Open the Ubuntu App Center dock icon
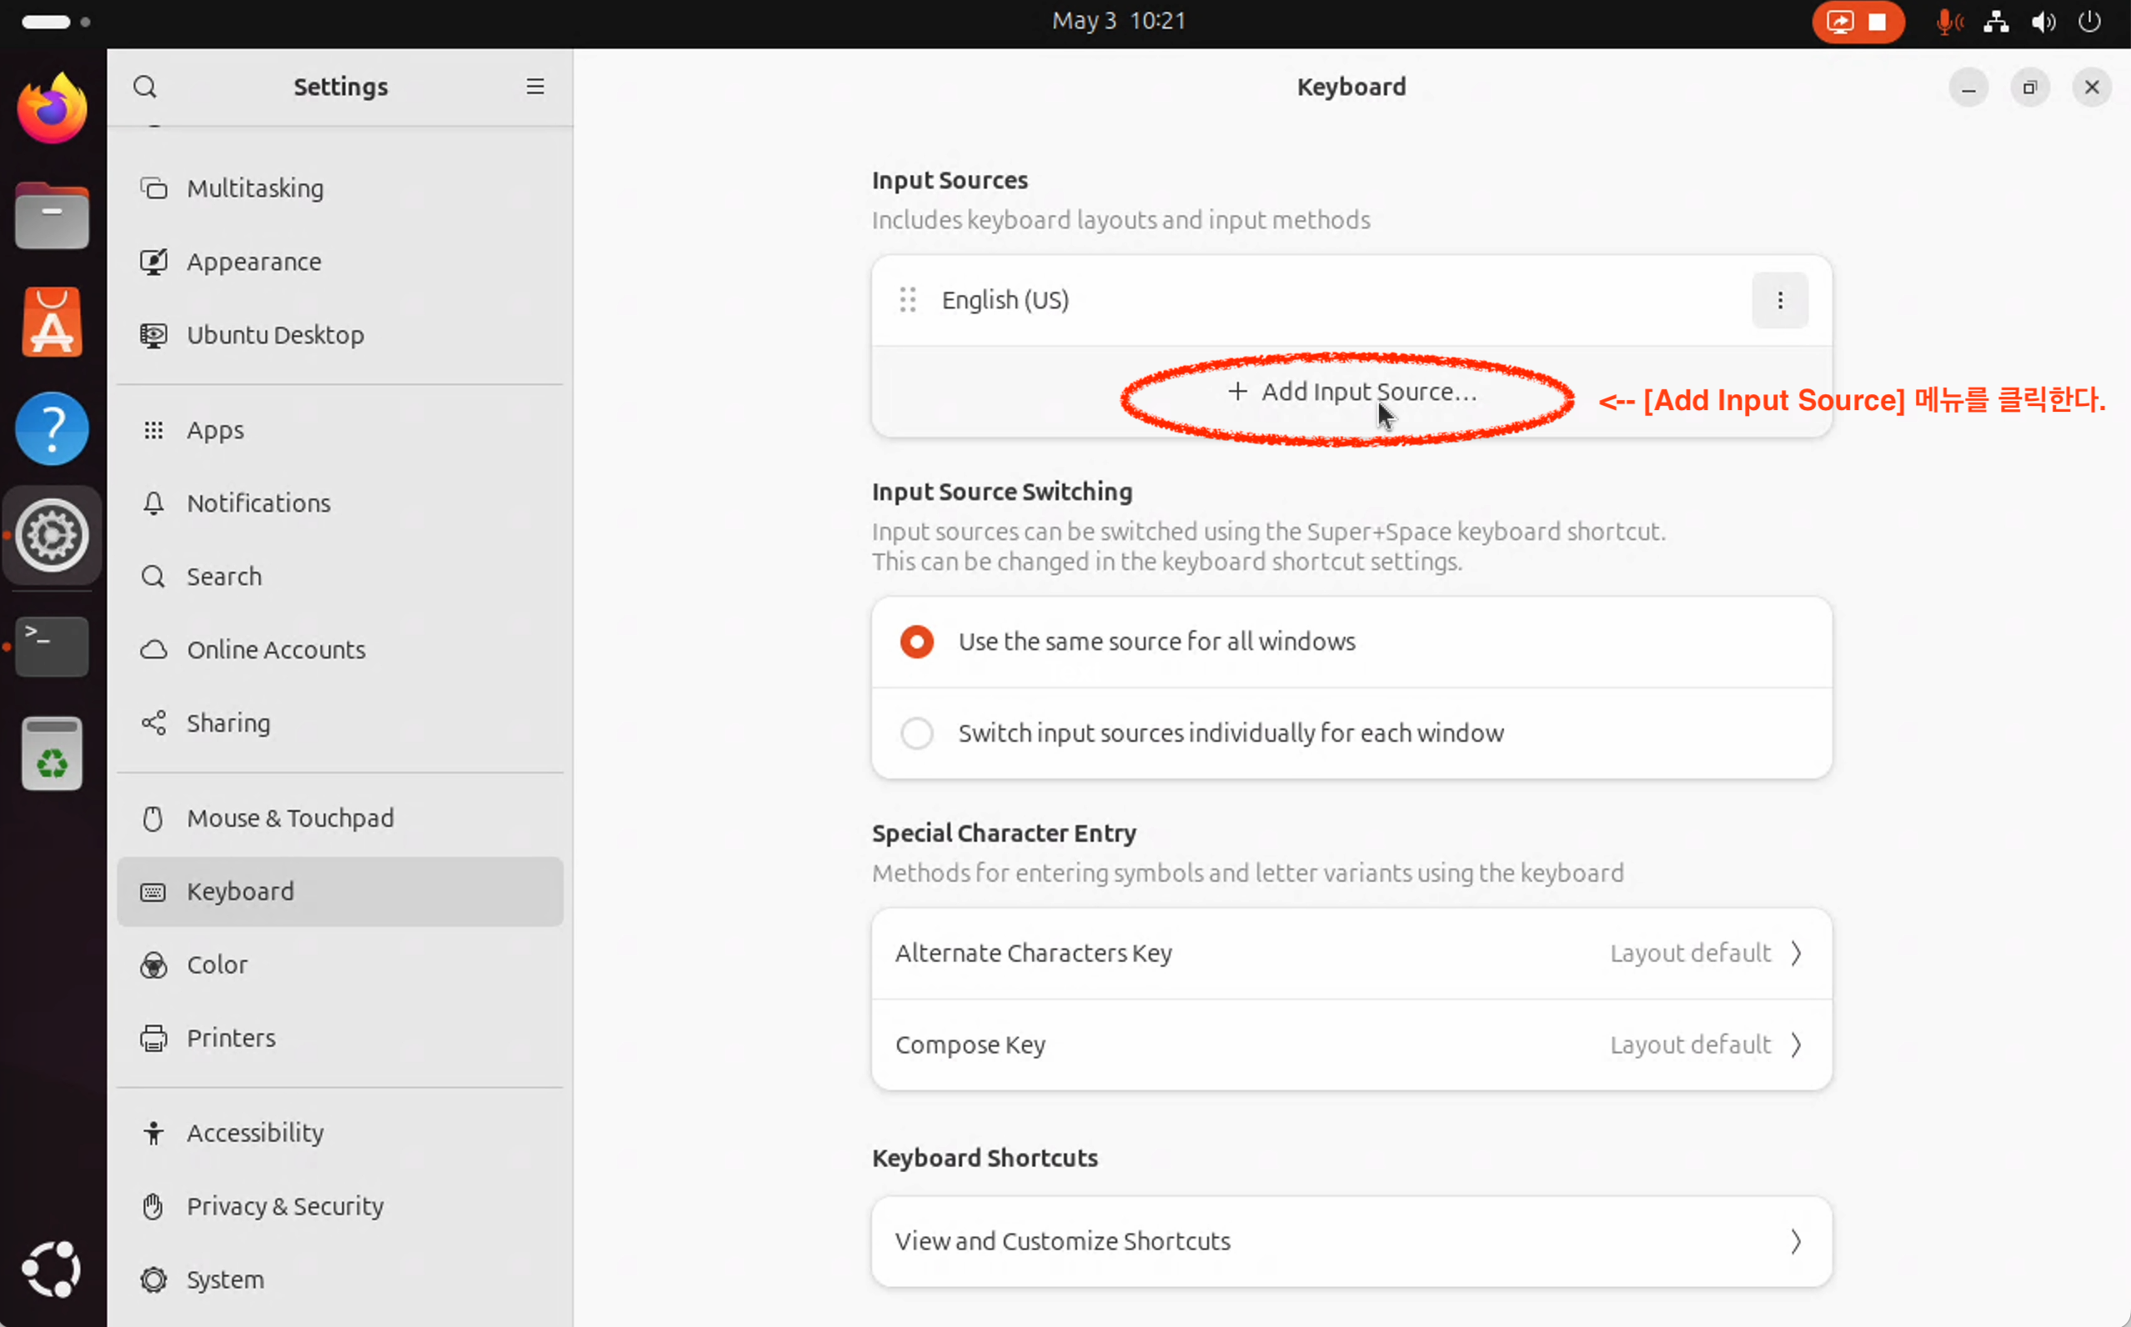The width and height of the screenshot is (2131, 1327). [52, 323]
